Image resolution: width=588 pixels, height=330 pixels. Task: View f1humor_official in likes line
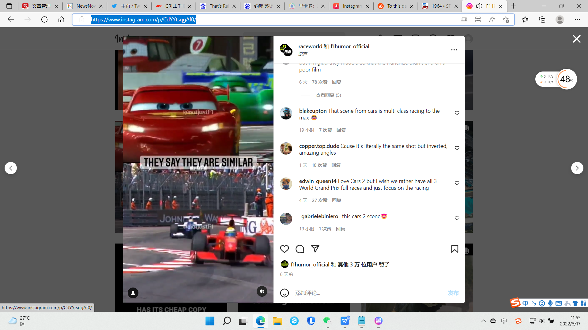point(310,265)
